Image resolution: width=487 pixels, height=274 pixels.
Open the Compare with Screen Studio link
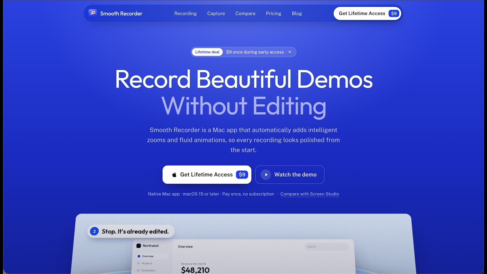click(310, 194)
